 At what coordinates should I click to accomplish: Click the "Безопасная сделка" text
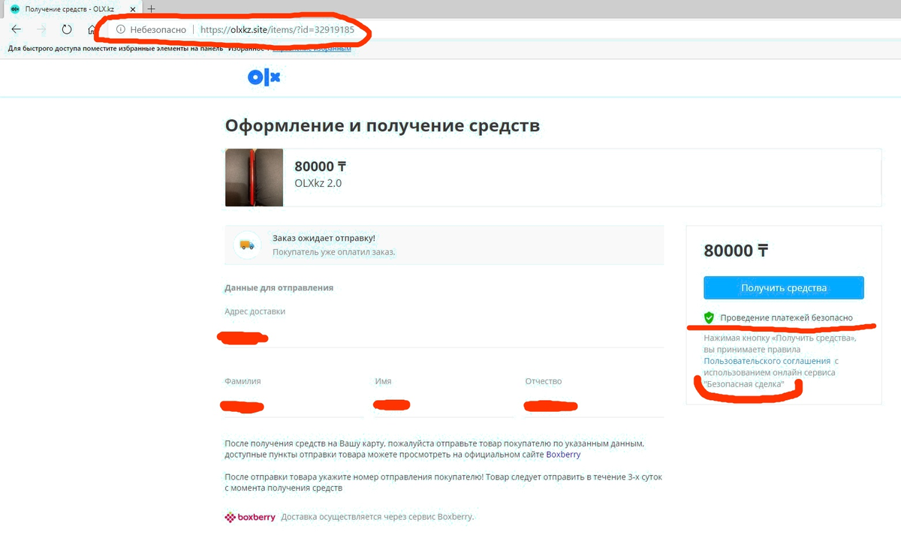pos(744,383)
